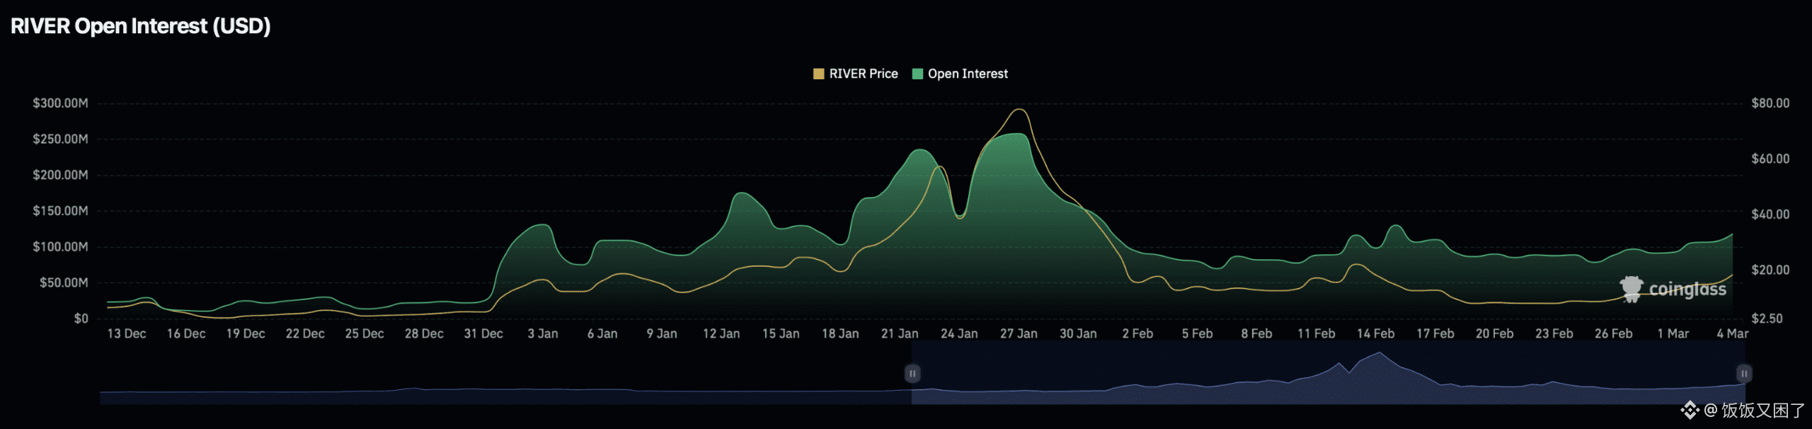Screen dimensions: 1812x429
Task: Click the 8 Feb date label
Action: pyautogui.click(x=1256, y=333)
